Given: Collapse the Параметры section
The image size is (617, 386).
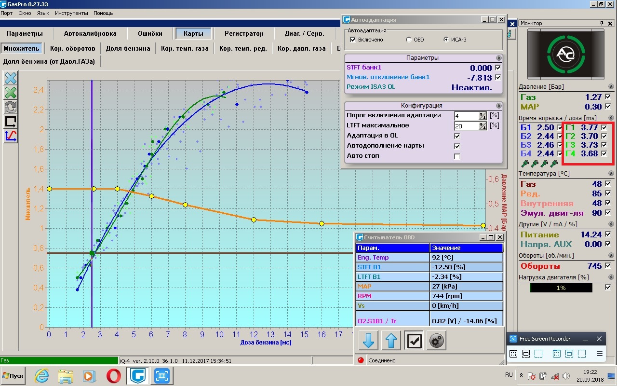Looking at the screenshot, I should 498,58.
